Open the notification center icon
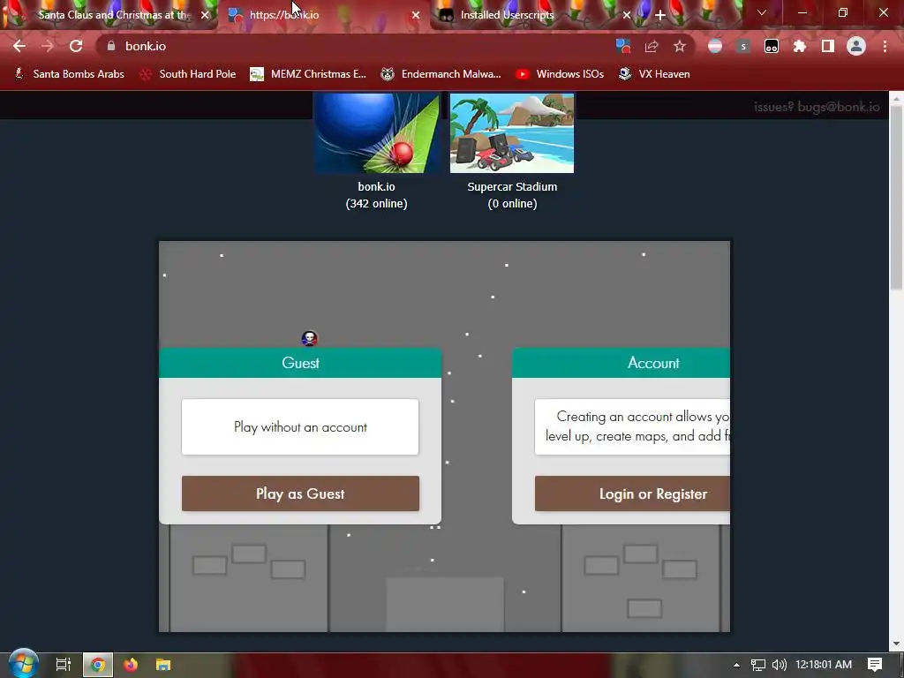 875,665
